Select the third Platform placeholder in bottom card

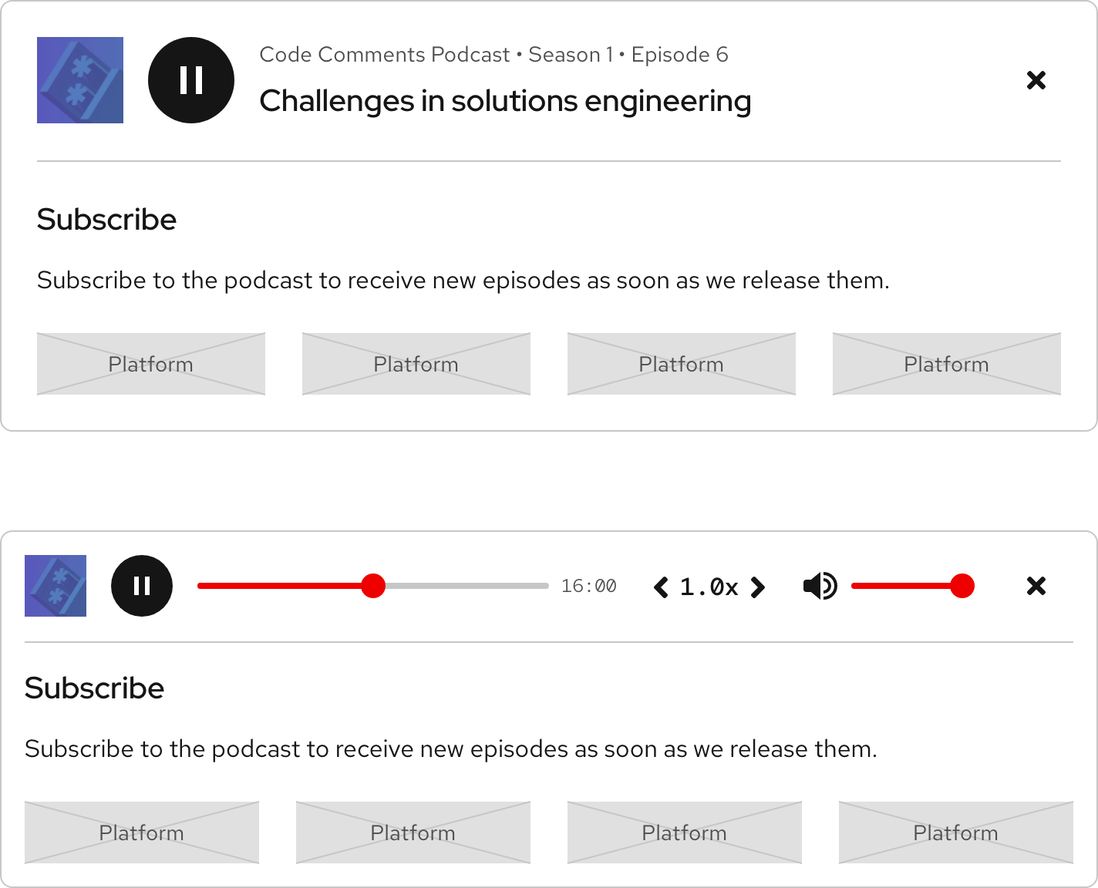[684, 832]
